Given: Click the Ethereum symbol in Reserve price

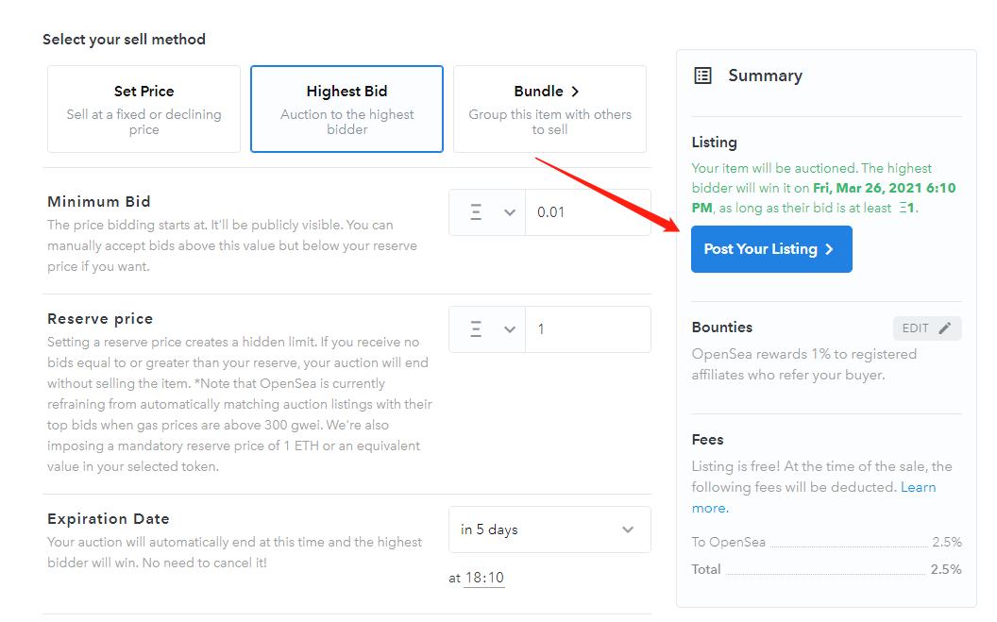Looking at the screenshot, I should tap(476, 329).
